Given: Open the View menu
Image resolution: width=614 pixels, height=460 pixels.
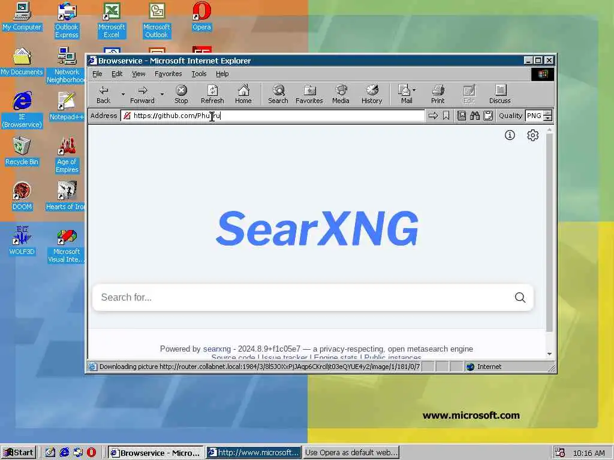Looking at the screenshot, I should tap(139, 74).
